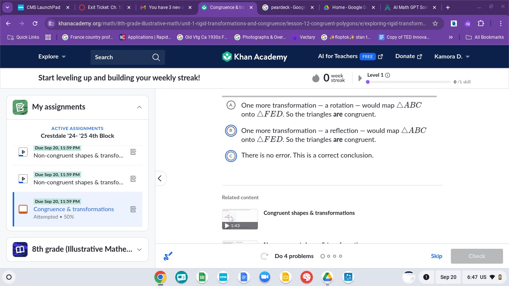
Task: Launch Chrome from the shelf
Action: point(161,277)
